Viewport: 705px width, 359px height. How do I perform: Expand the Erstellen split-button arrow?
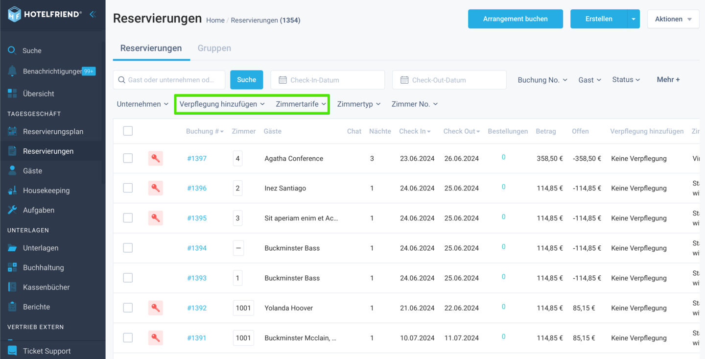coord(634,19)
